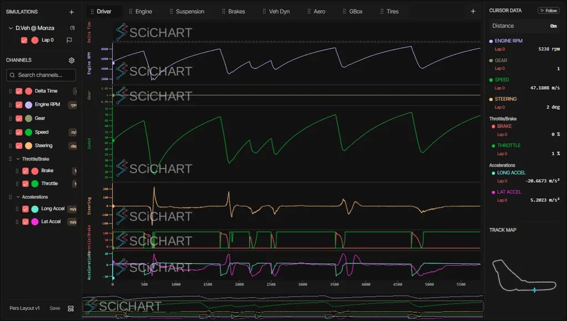The width and height of the screenshot is (567, 321).
Task: Click in the Search channels input field
Action: tap(41, 75)
